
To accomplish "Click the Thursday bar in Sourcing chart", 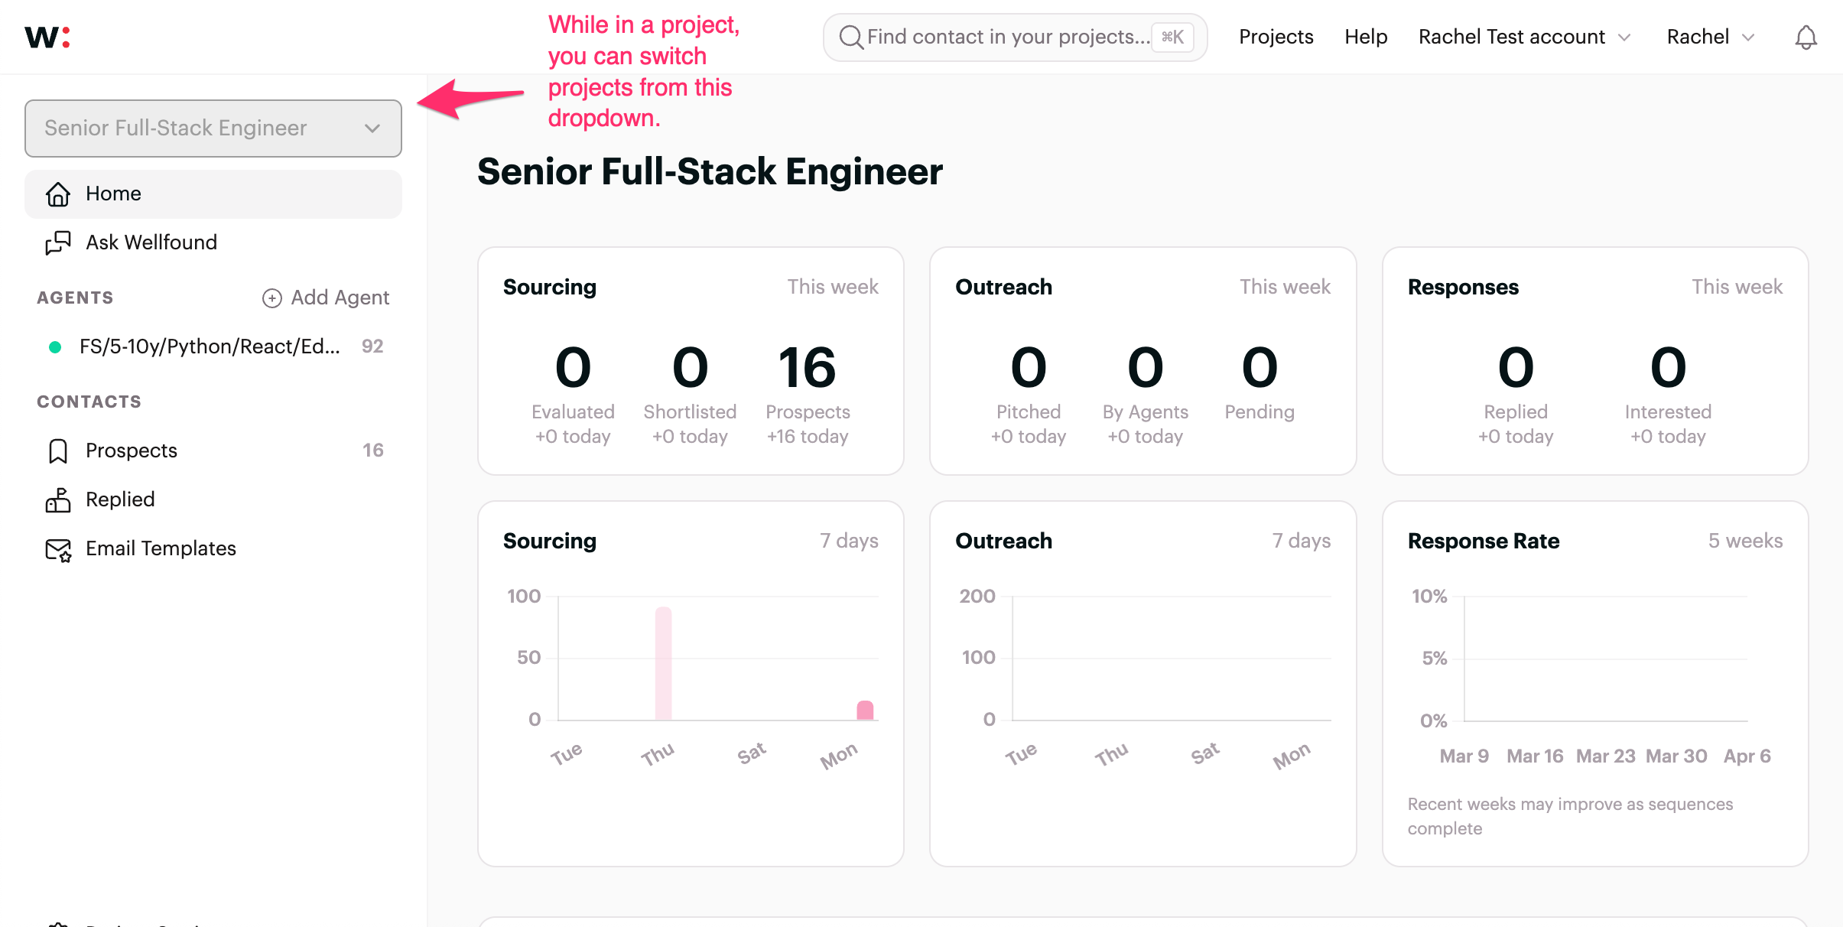I will click(663, 662).
